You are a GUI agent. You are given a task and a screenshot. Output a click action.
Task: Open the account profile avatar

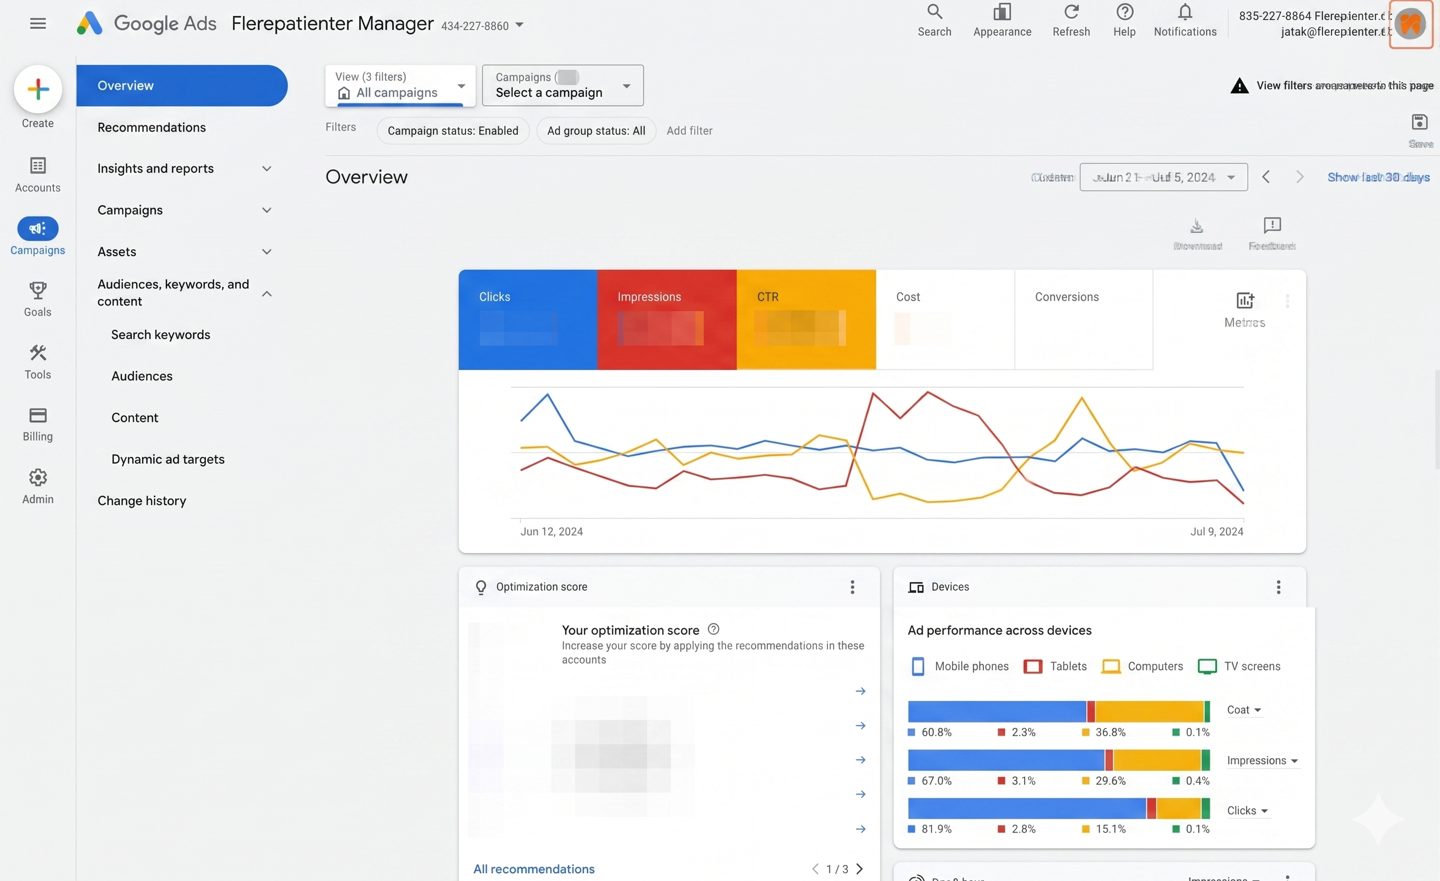click(x=1410, y=24)
